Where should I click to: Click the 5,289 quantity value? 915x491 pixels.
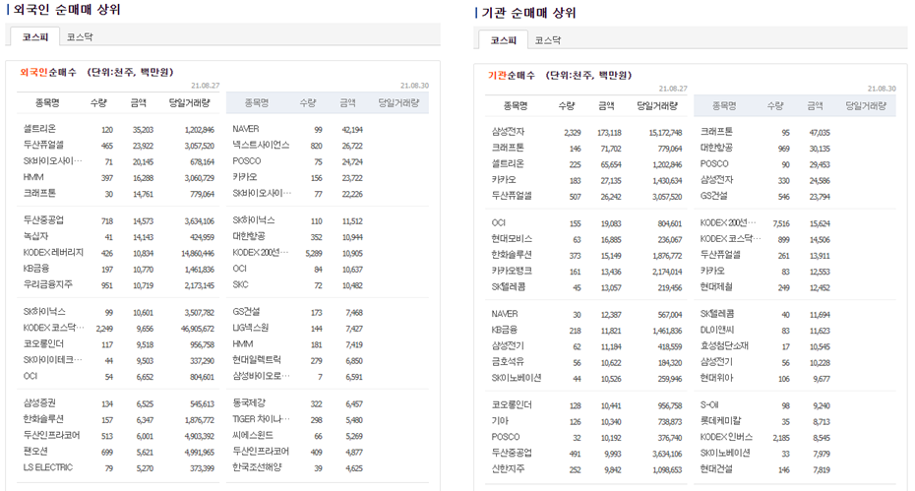click(x=314, y=254)
